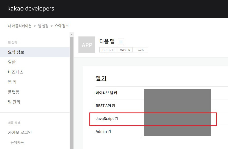Click the 앱 설정 sidebar section header

tap(13, 42)
